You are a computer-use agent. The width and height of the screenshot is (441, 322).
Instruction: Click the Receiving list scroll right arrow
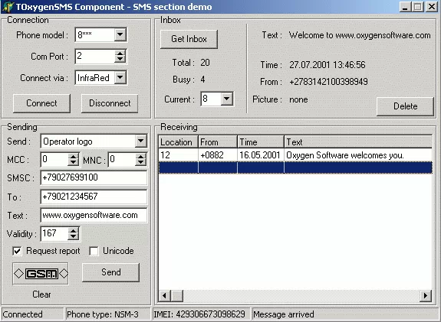click(426, 296)
